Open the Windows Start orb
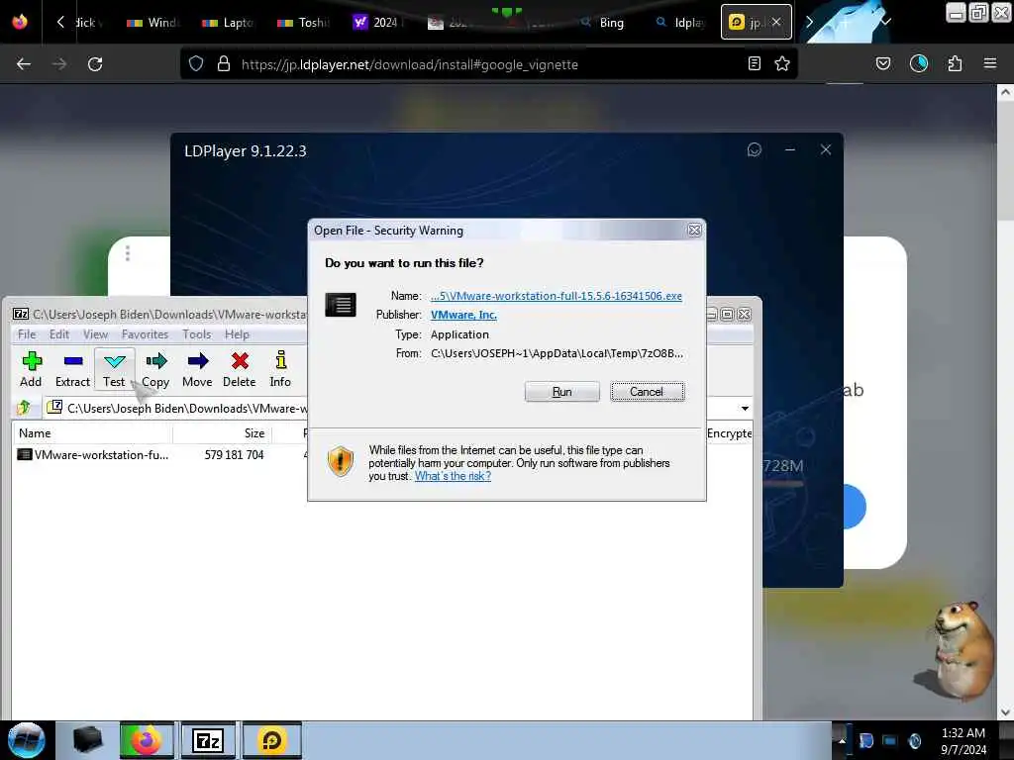Viewport: 1014px width, 760px height. coord(27,740)
